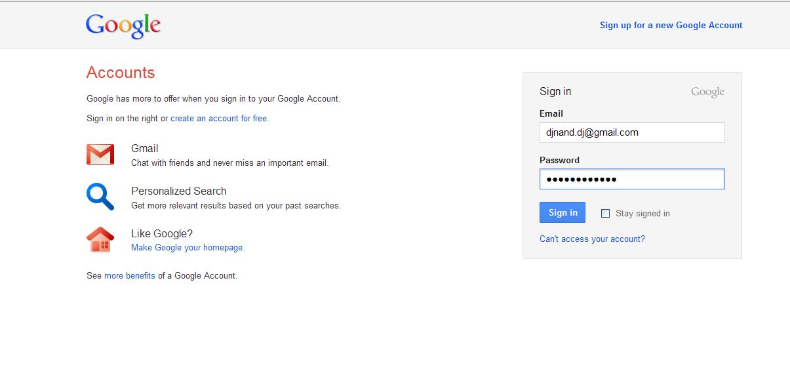
Task: Open Sign up for a new Google Account
Action: (x=671, y=26)
